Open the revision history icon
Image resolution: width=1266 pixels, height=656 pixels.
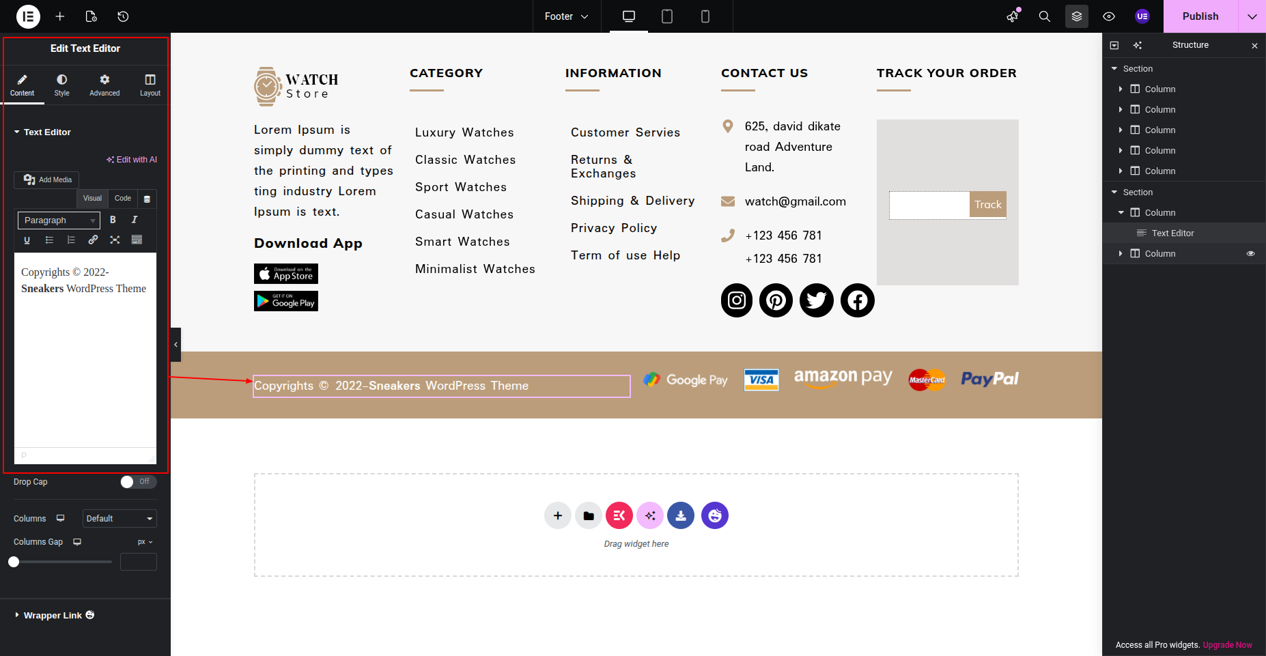(x=123, y=16)
